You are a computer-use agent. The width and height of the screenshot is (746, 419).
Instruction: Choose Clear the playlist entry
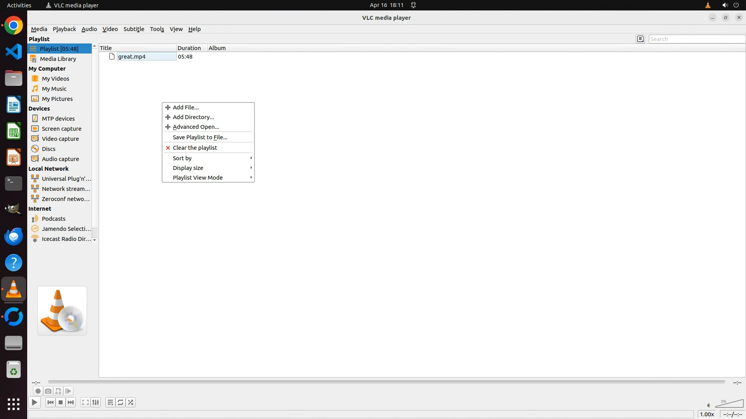[195, 147]
